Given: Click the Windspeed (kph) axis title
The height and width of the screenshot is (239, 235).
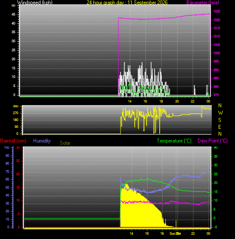Looking at the screenshot, I should click(35, 3).
